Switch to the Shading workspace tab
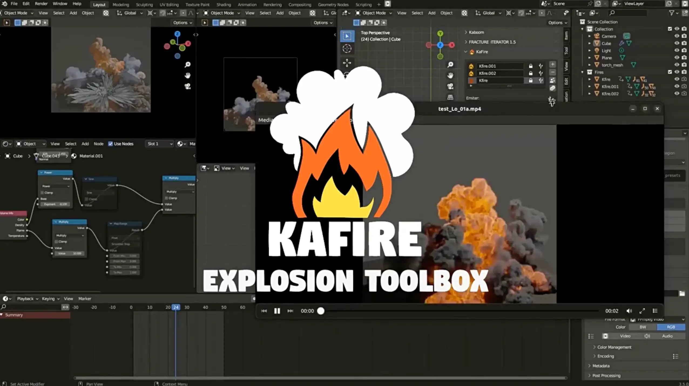Image resolution: width=689 pixels, height=386 pixels. point(224,5)
